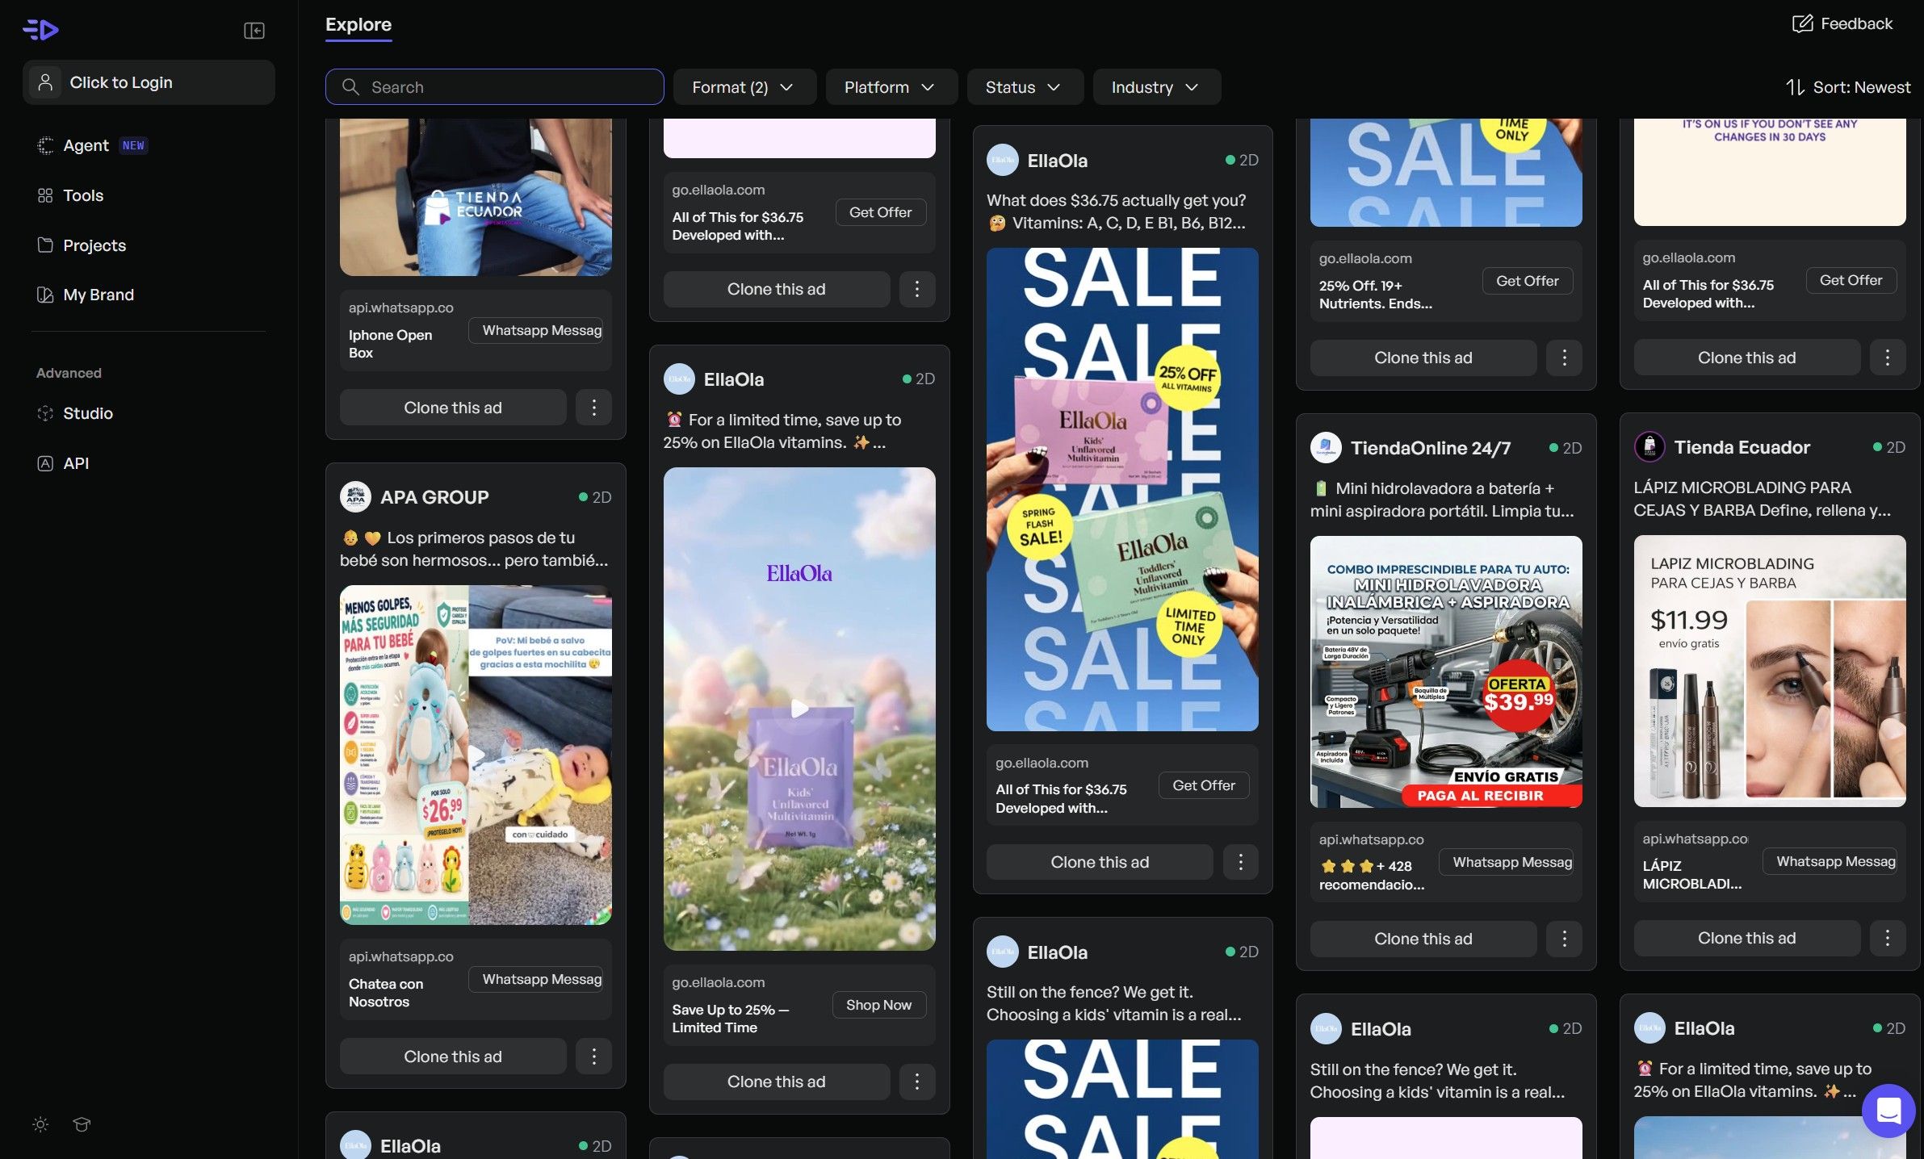Click Whatsapp Message on LÁPIZ MICROBLADI... ad
Screen dimensions: 1924x1159
coord(1830,861)
